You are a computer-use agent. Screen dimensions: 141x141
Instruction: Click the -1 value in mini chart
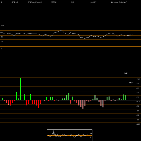tap(91, 137)
